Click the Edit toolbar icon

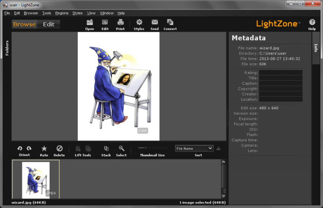coord(105,22)
